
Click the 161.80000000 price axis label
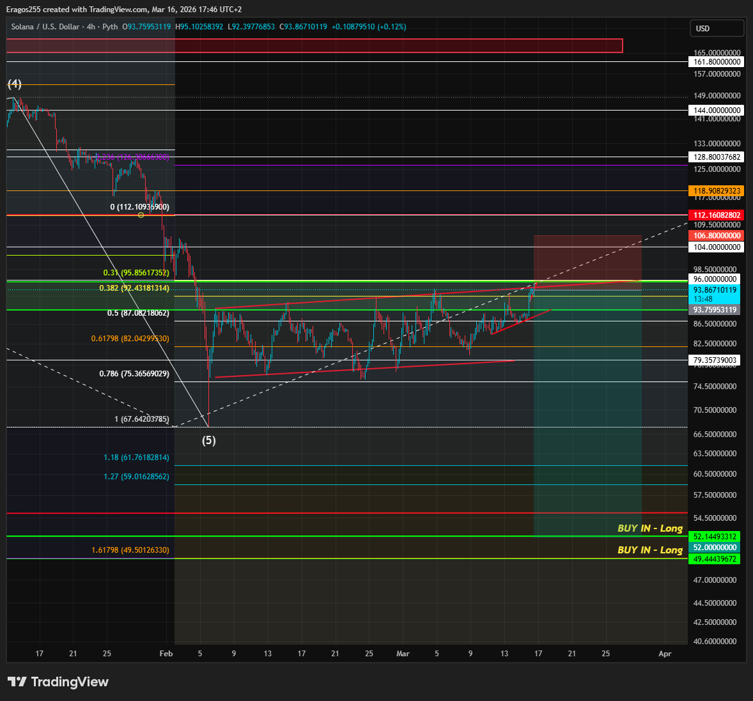716,62
